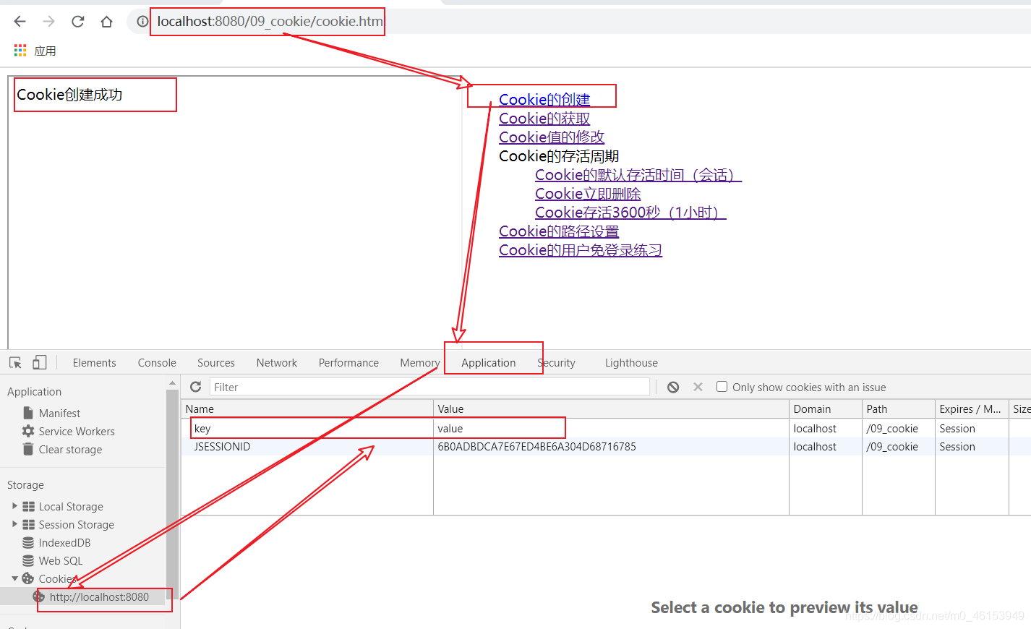Go back with the browser back arrow

coord(20,22)
